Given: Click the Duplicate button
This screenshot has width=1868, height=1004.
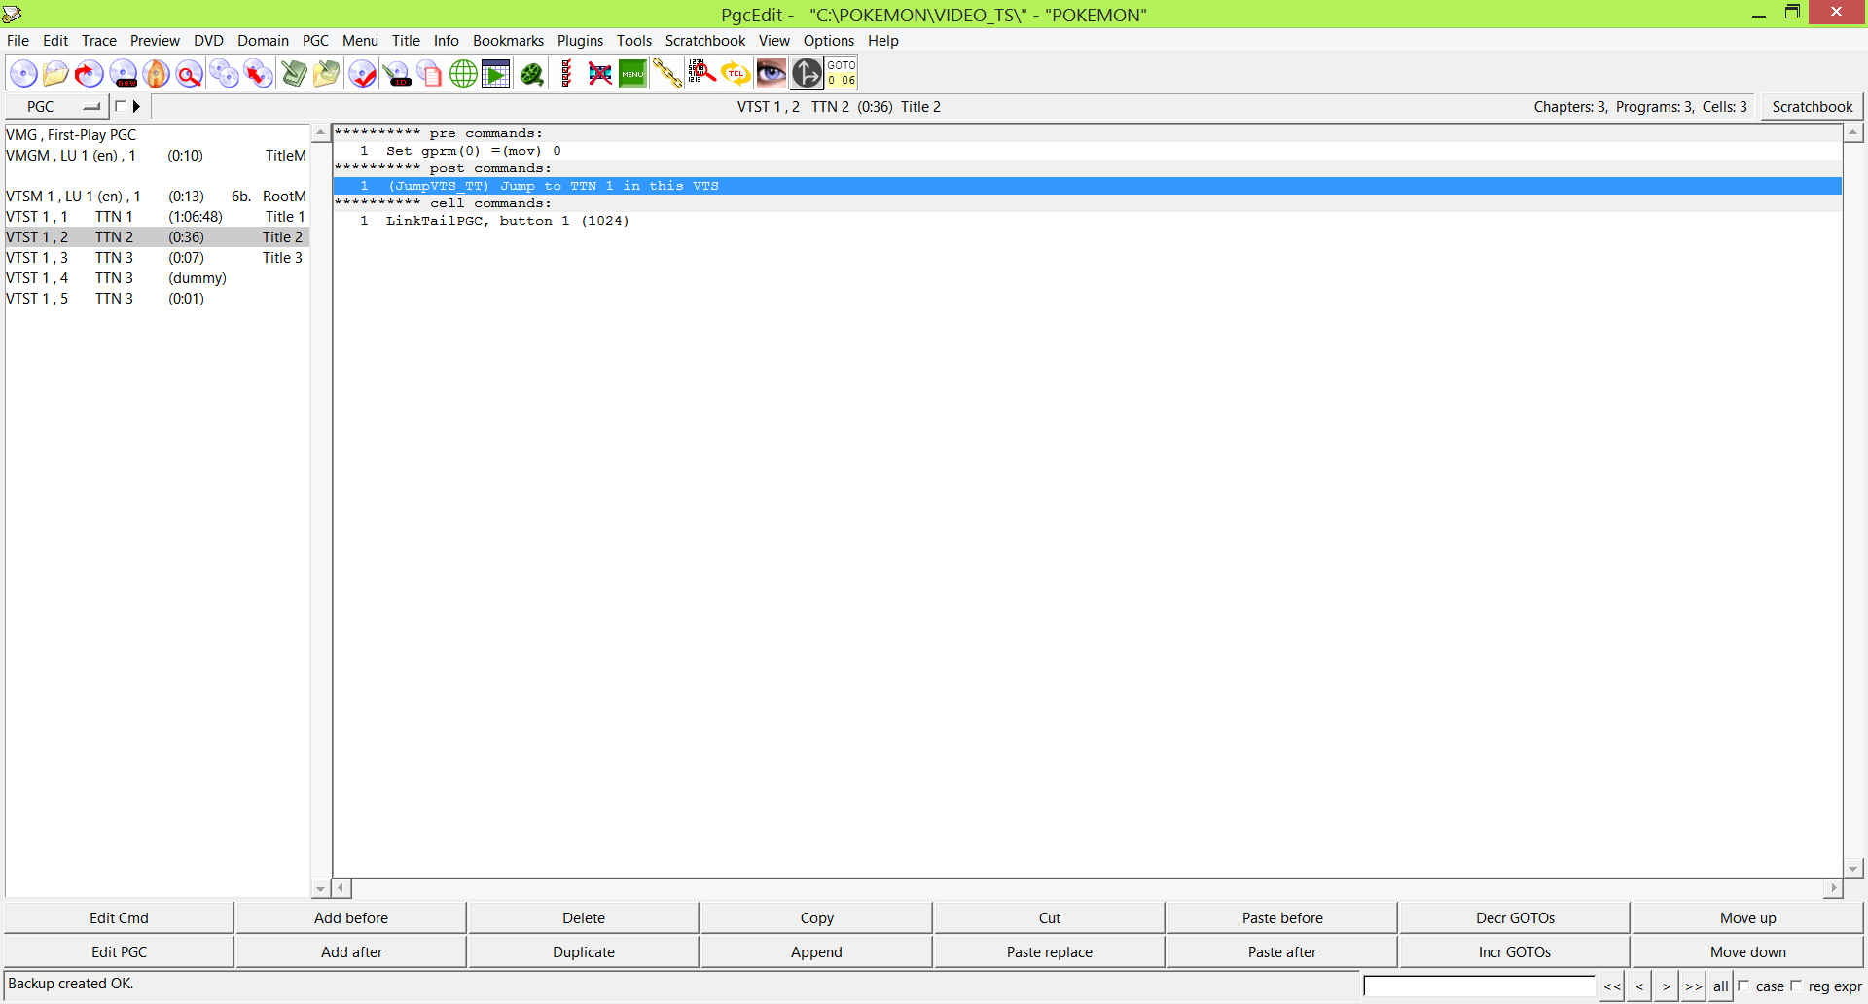Looking at the screenshot, I should click(584, 952).
